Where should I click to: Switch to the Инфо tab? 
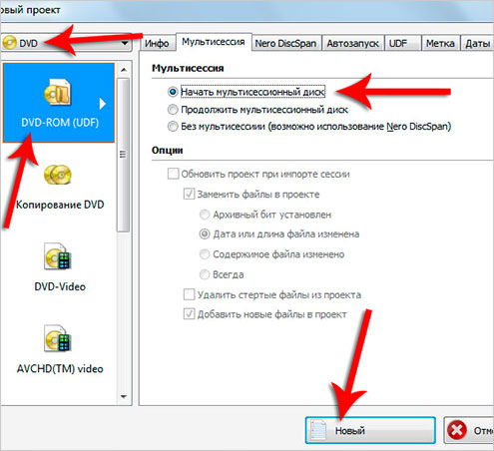(157, 43)
